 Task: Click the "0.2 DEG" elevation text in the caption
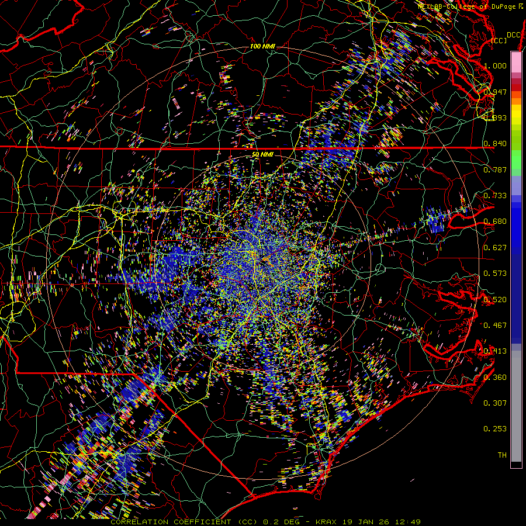pyautogui.click(x=281, y=522)
